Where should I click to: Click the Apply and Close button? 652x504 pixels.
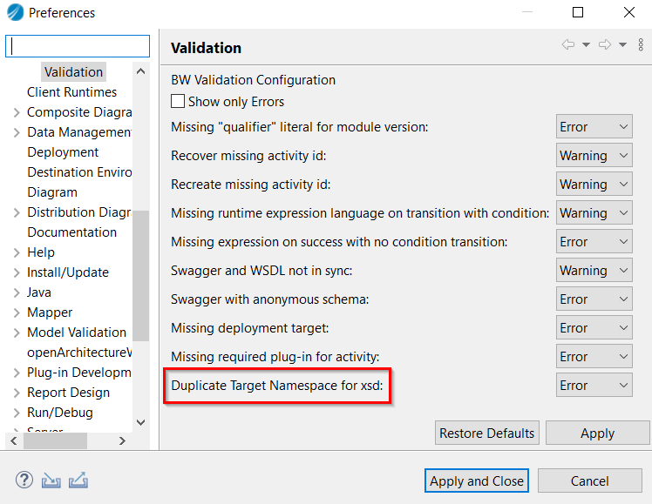(477, 480)
